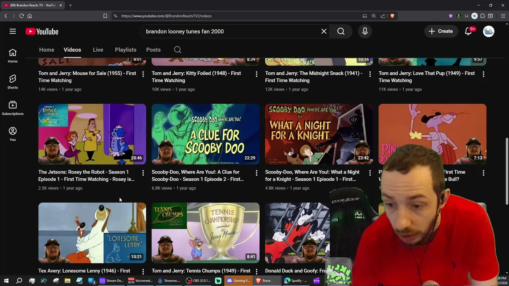Open the zoom magnifier icon in address bar

374,16
